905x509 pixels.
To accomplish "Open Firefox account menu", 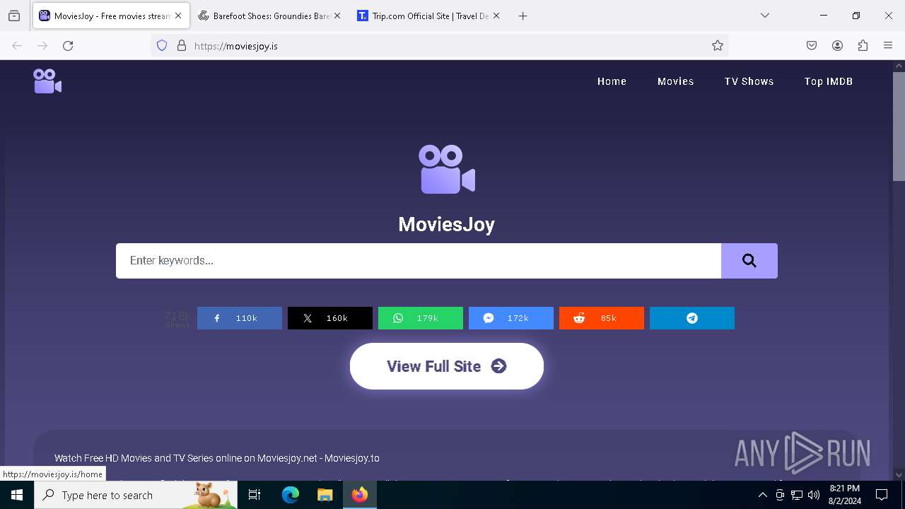I will coord(837,46).
